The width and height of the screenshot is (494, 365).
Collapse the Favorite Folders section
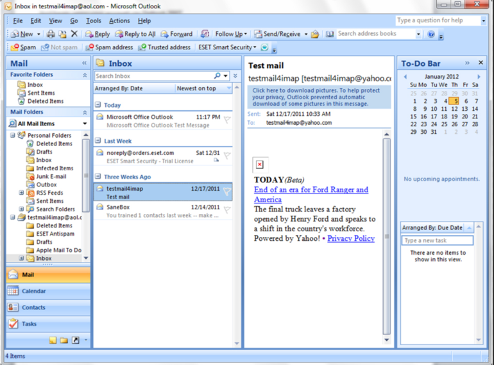85,75
